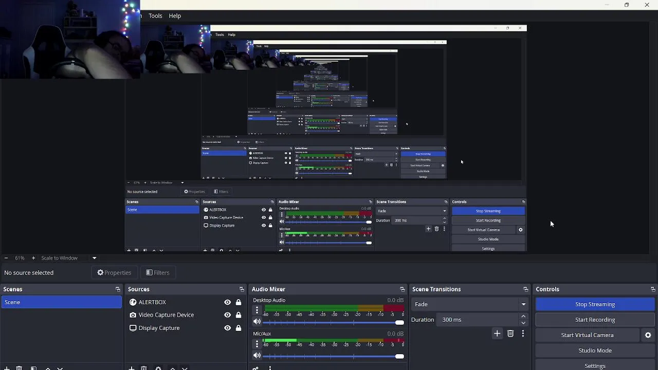Enable Studio Mode
Viewport: 658px width, 370px height.
click(x=595, y=350)
